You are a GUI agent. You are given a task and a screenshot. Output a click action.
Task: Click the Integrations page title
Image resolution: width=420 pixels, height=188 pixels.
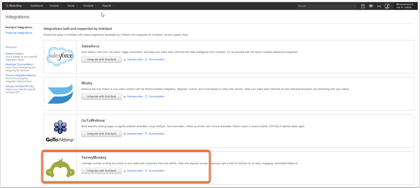18,17
